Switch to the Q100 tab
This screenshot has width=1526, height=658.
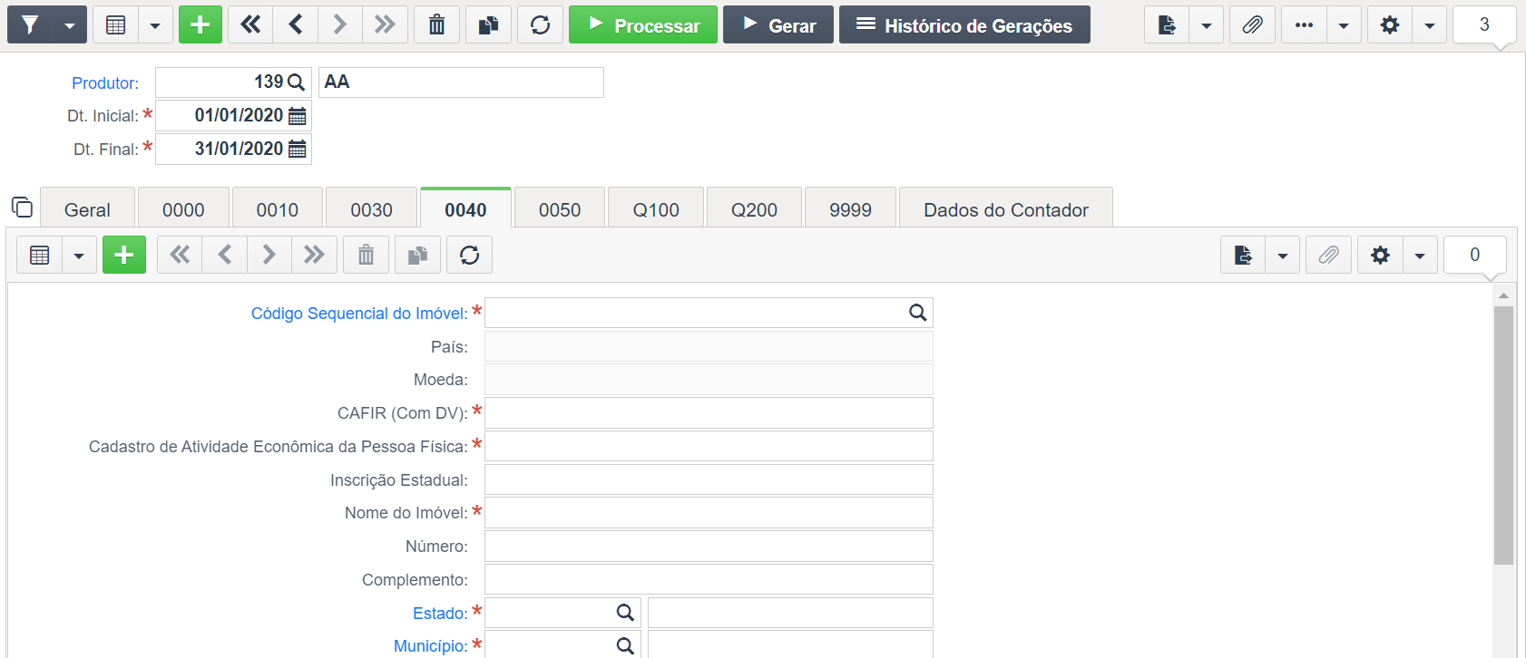(x=656, y=209)
